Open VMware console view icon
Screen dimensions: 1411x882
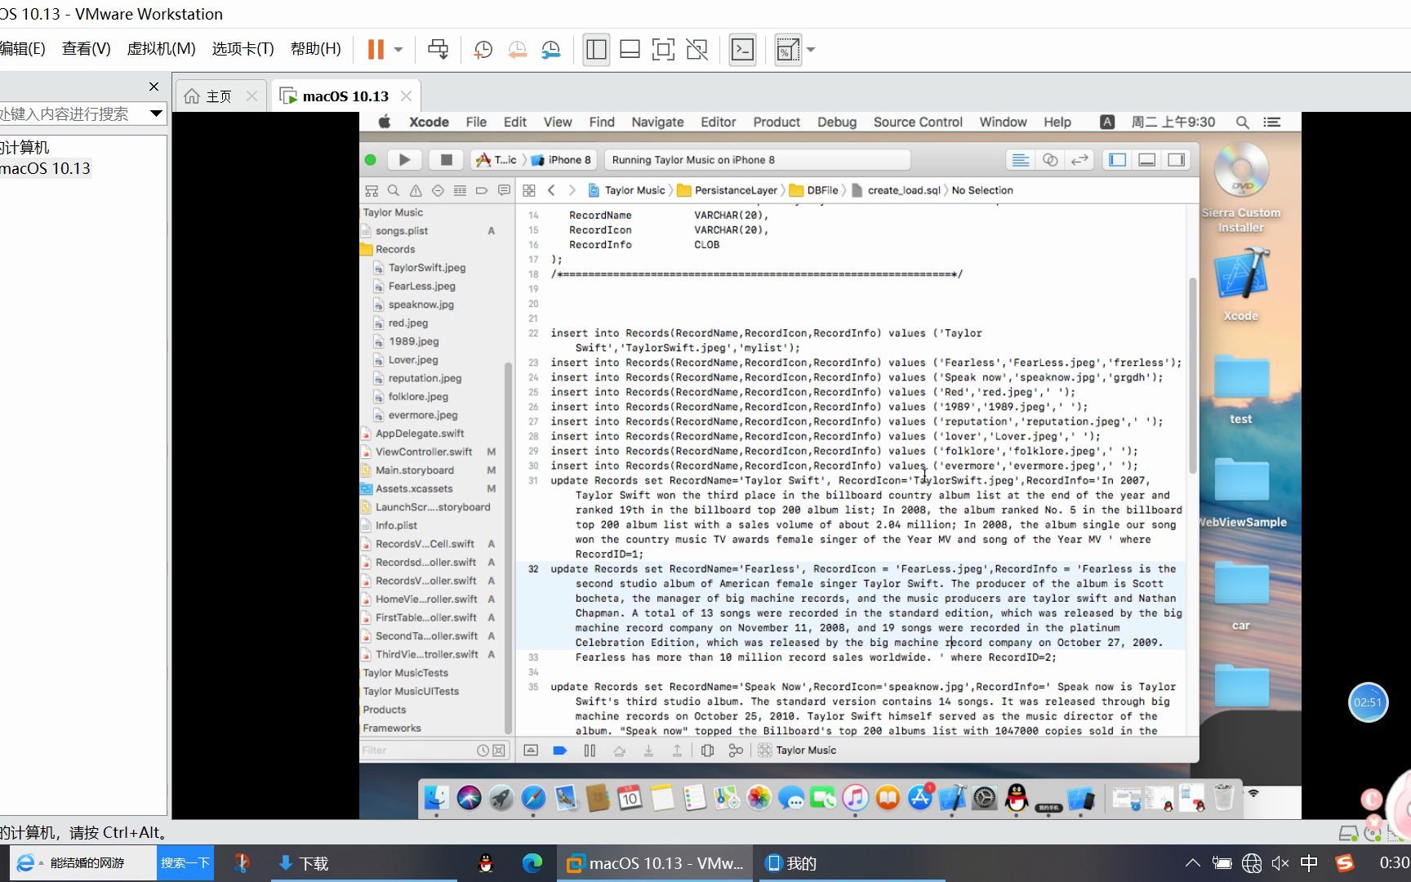(x=742, y=50)
